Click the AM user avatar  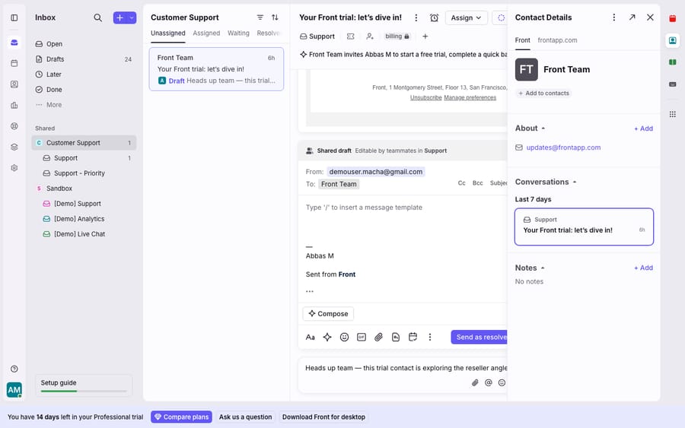tap(14, 390)
